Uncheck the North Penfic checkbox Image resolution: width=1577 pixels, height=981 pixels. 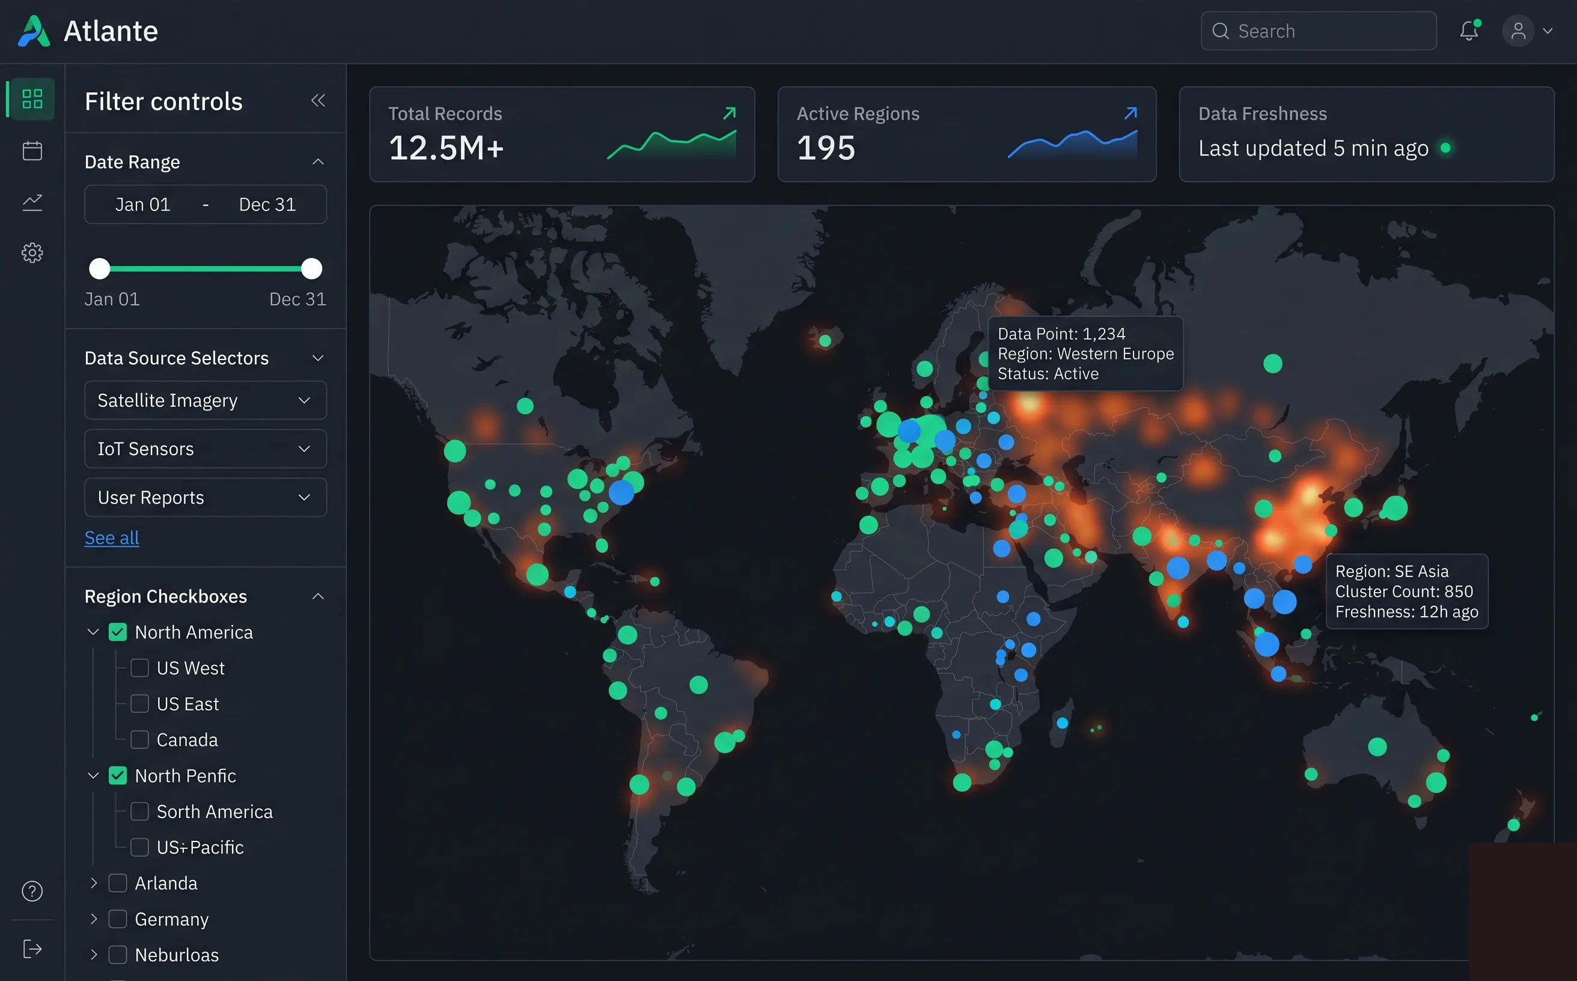117,775
